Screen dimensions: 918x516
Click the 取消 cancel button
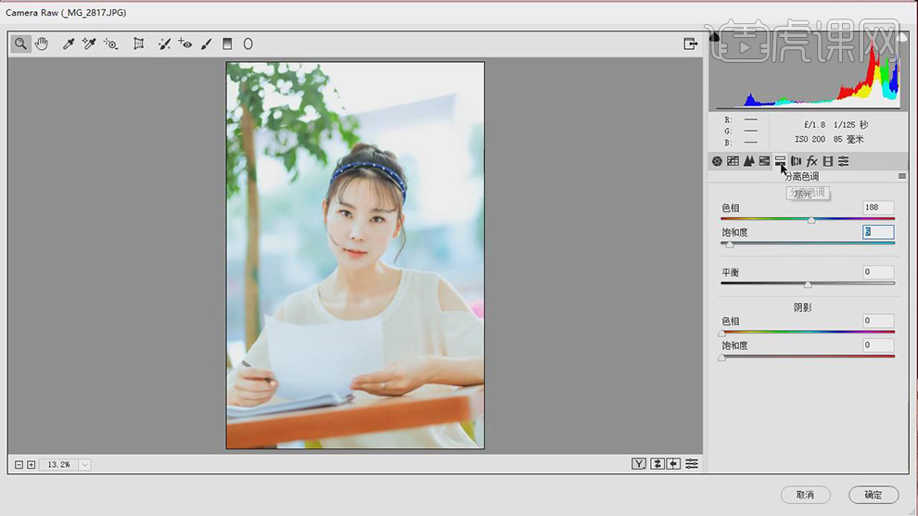tap(806, 495)
